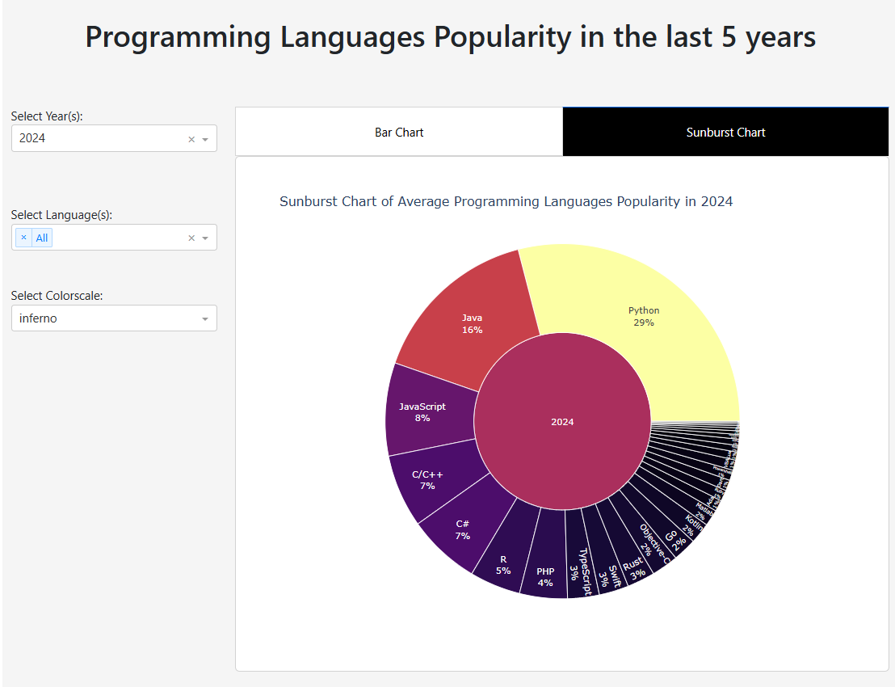Click the central 2024 circle
Screen dimensions: 895x687
click(562, 421)
